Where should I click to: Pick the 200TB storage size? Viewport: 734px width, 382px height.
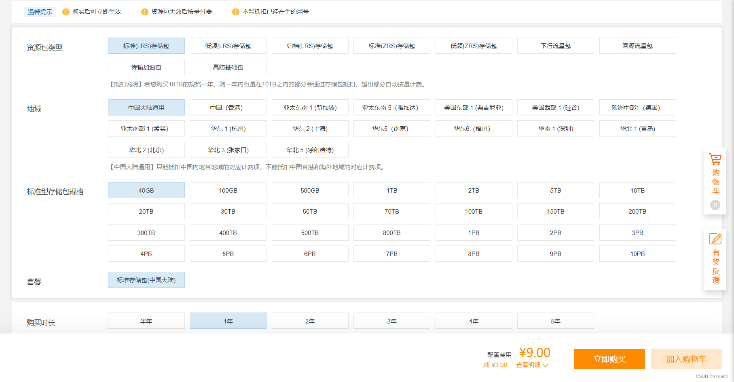(x=638, y=211)
